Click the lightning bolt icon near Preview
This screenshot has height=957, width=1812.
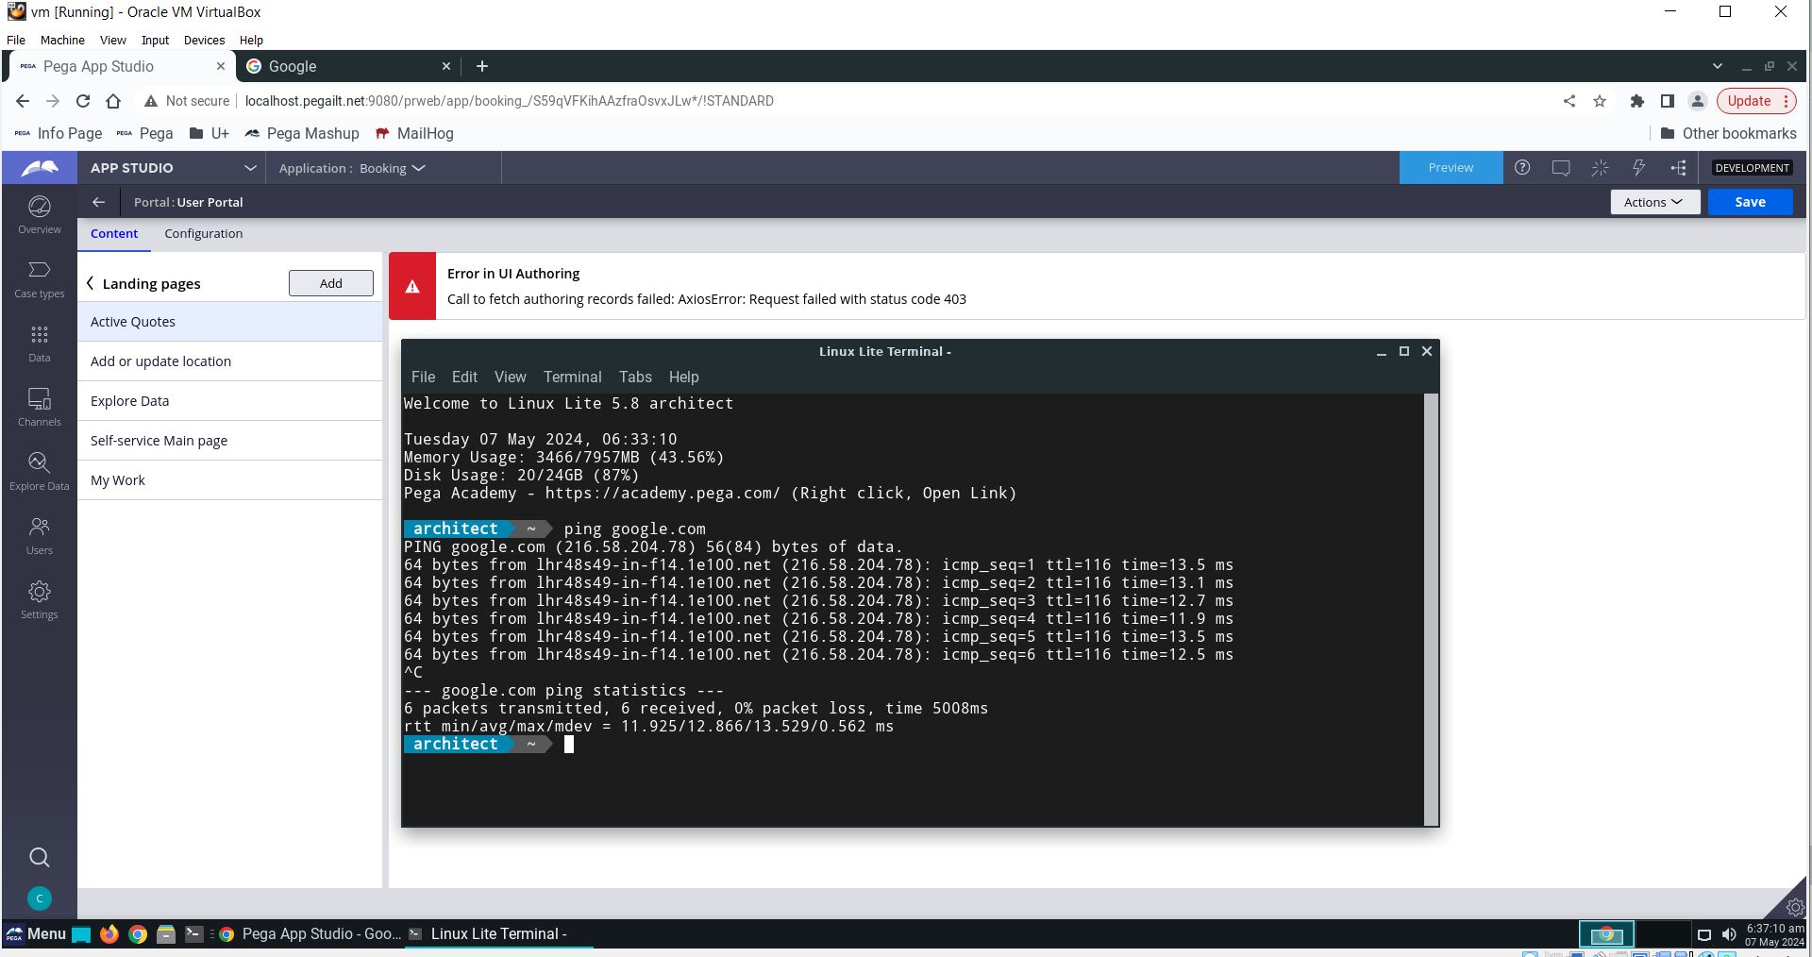[x=1639, y=167]
